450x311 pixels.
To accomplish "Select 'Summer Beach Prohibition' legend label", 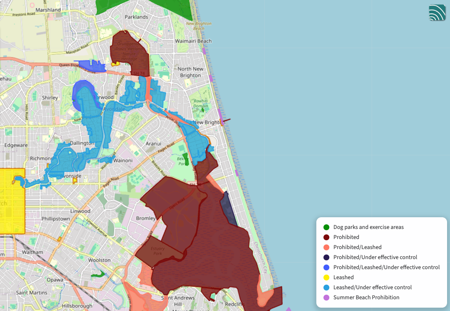I will pos(366,297).
